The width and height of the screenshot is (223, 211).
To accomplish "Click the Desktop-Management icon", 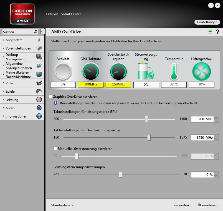I will point(39,57).
